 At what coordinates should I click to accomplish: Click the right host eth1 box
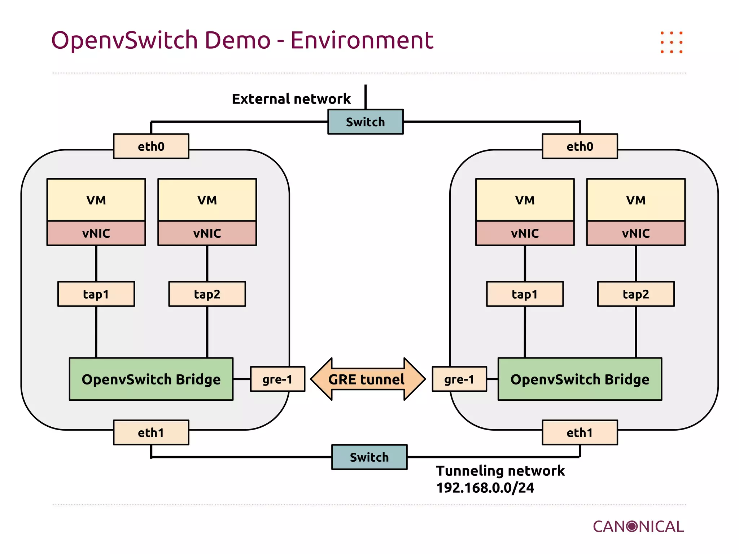tap(580, 432)
